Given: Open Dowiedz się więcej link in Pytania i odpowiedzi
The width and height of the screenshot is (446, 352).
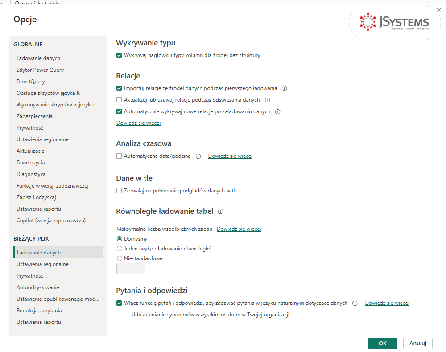Looking at the screenshot, I should 387,303.
